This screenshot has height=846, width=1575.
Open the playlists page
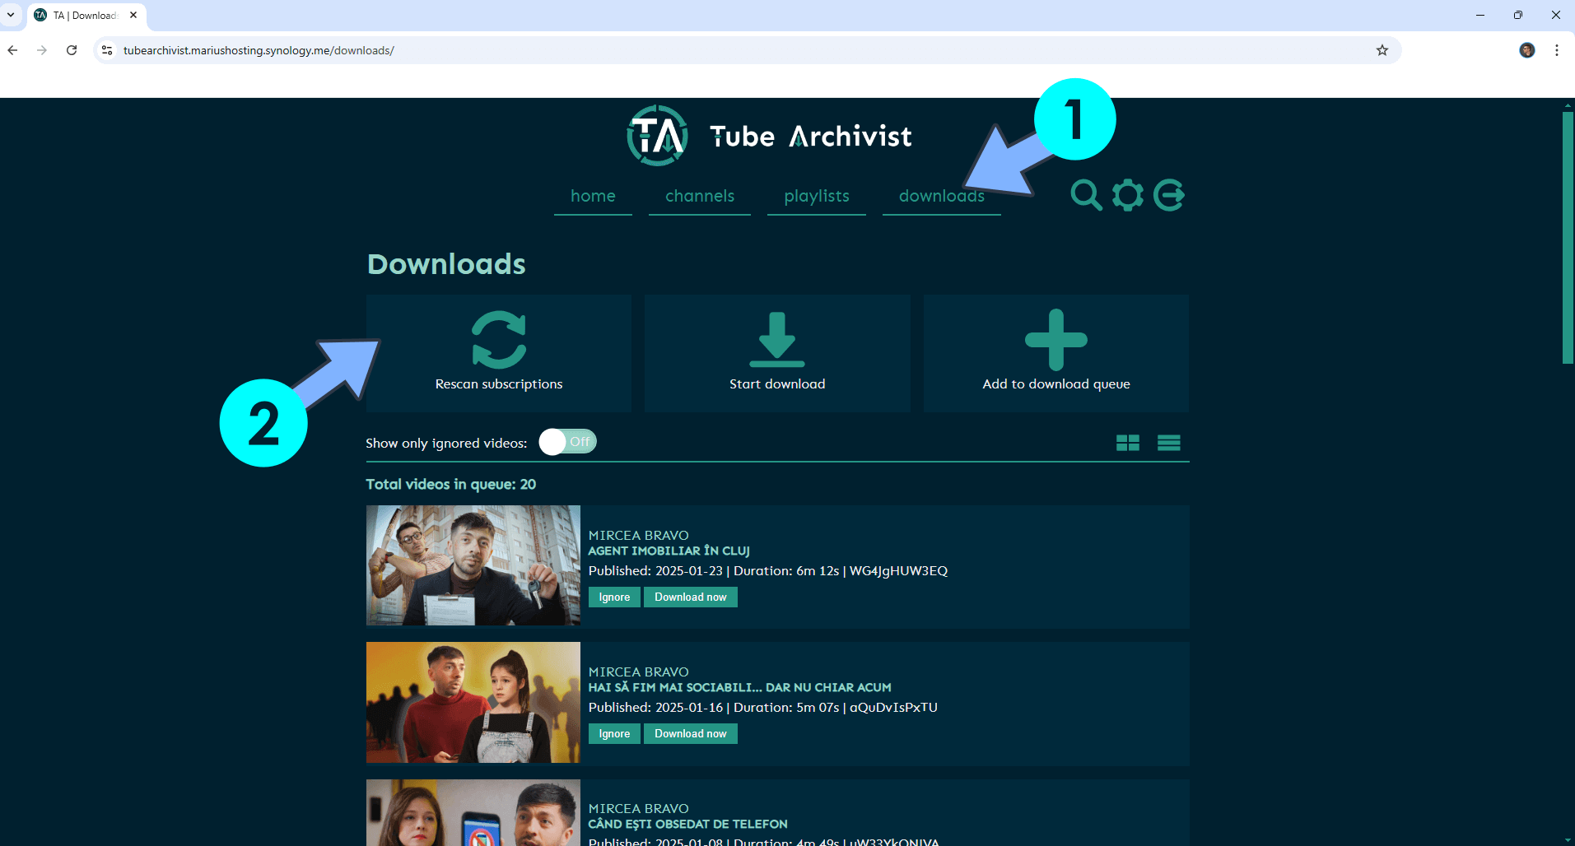pyautogui.click(x=817, y=196)
